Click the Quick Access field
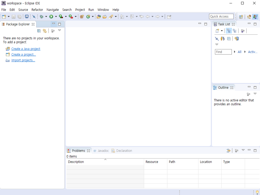The image size is (260, 195). click(221, 16)
